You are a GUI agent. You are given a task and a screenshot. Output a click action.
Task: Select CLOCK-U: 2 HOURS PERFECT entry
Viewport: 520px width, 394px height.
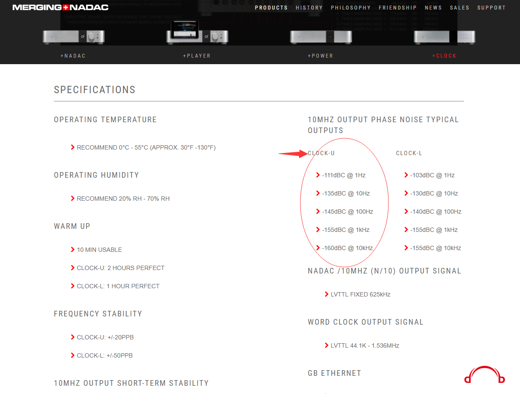[120, 268]
